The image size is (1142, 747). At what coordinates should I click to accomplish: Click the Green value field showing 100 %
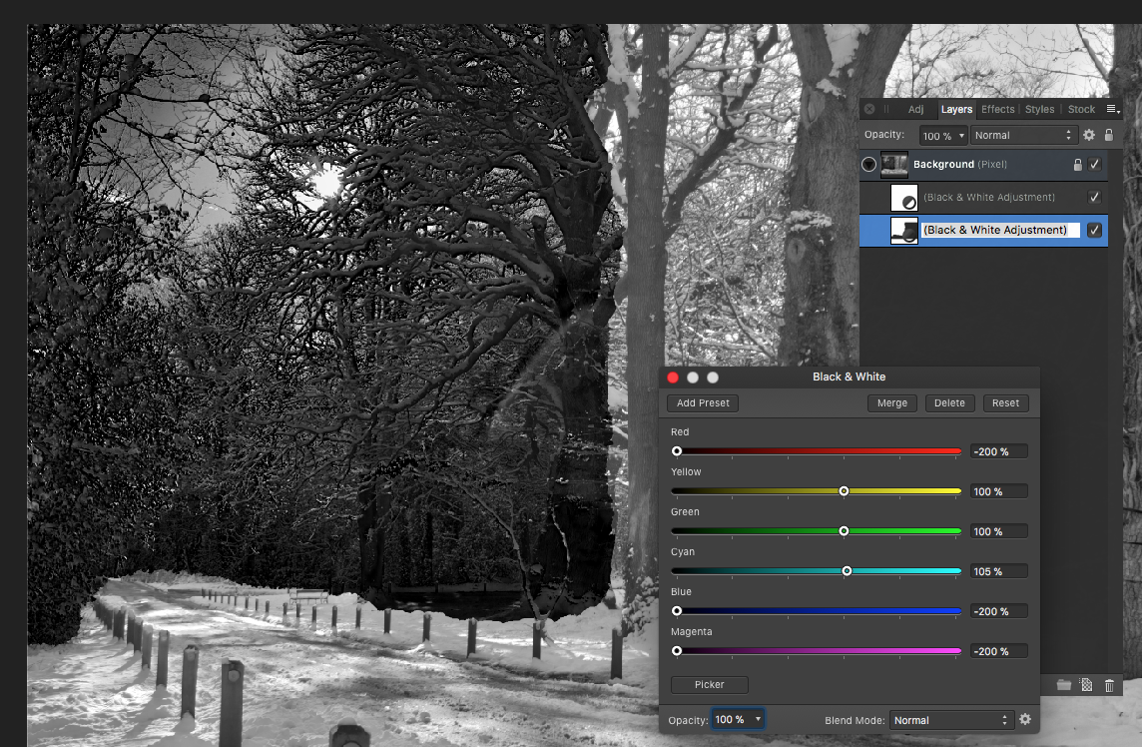(x=998, y=532)
